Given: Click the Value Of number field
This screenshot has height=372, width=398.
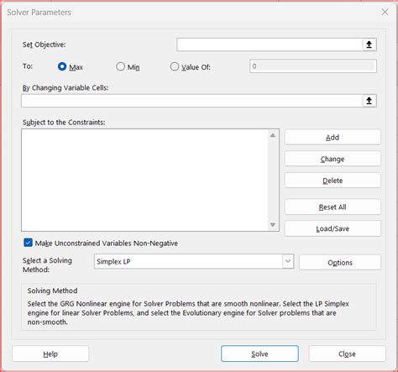Looking at the screenshot, I should [313, 66].
